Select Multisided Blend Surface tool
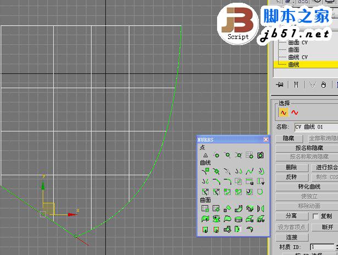This screenshot has height=255, width=338. [x=228, y=229]
